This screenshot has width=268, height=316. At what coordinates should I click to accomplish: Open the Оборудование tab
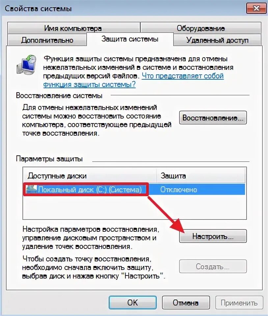tap(201, 28)
